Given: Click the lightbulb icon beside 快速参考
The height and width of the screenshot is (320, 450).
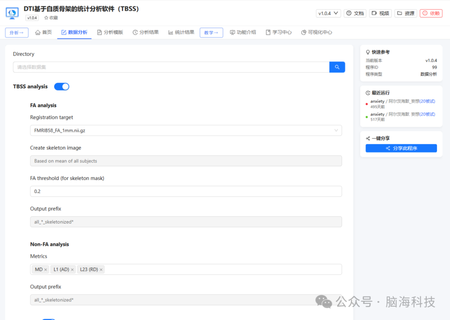Looking at the screenshot, I should tap(368, 52).
